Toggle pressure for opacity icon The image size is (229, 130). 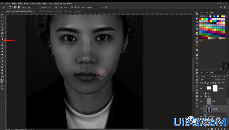(56, 7)
